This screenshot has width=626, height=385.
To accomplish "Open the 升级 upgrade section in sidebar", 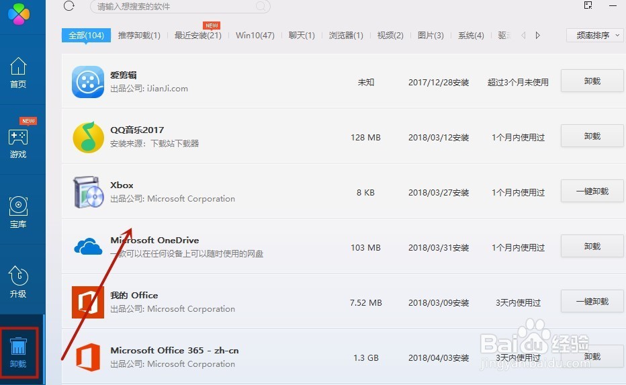I will click(x=18, y=282).
